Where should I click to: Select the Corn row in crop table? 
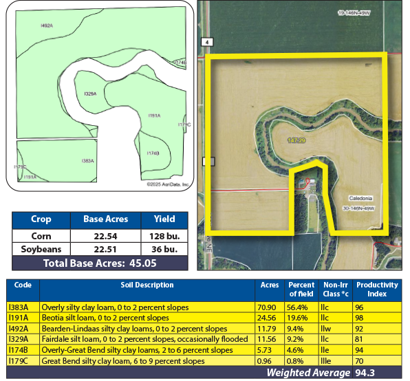click(x=100, y=236)
